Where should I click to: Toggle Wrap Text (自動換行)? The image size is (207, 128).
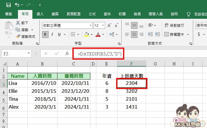click(174, 25)
